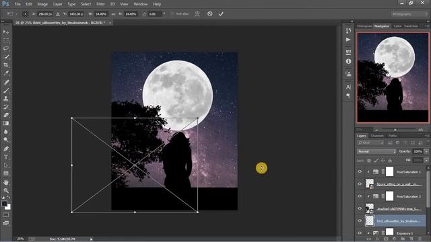Select the Clone Stamp tool
This screenshot has width=431, height=242.
click(x=6, y=99)
